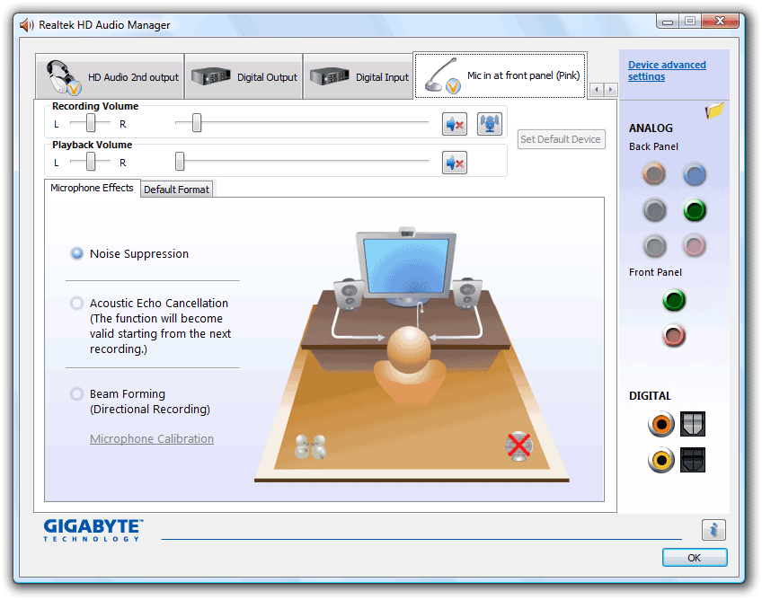Screen dimensions: 762x600
Task: Switch to HD Audio 2nd output tab
Action: tap(110, 76)
